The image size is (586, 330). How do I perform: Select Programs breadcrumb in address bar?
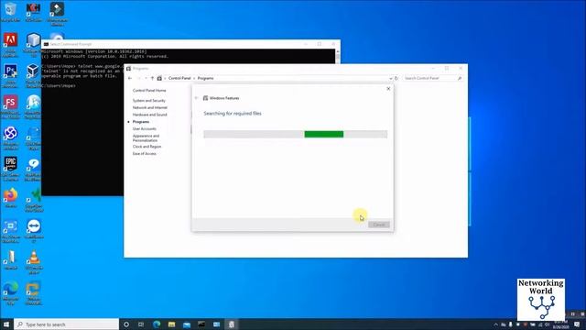point(205,78)
